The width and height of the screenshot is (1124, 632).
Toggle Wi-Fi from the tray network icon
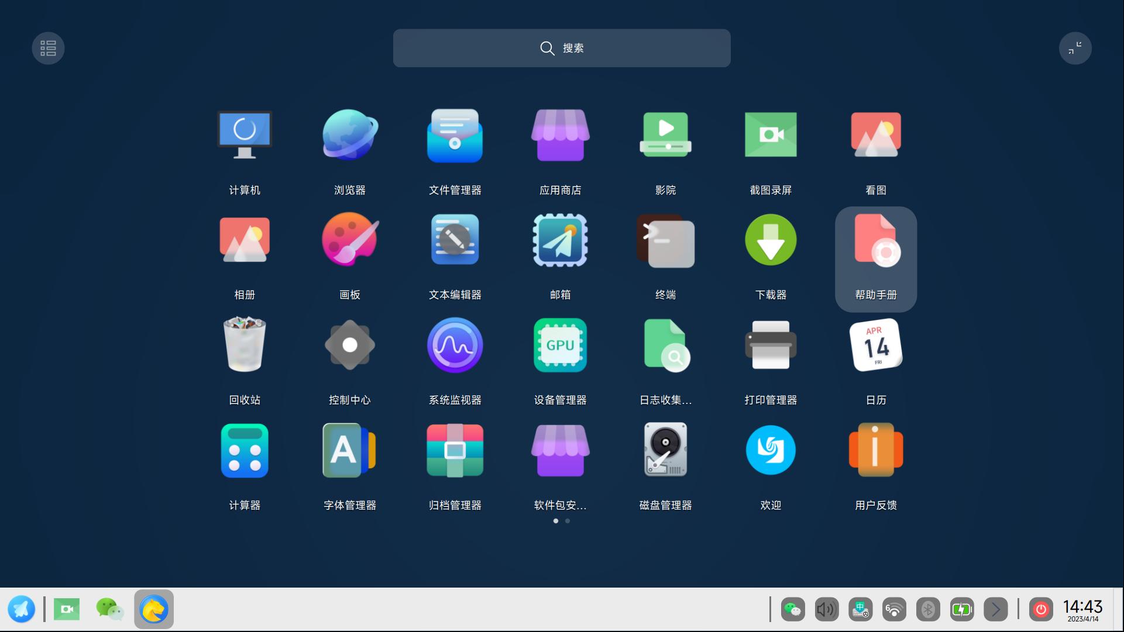[893, 609]
